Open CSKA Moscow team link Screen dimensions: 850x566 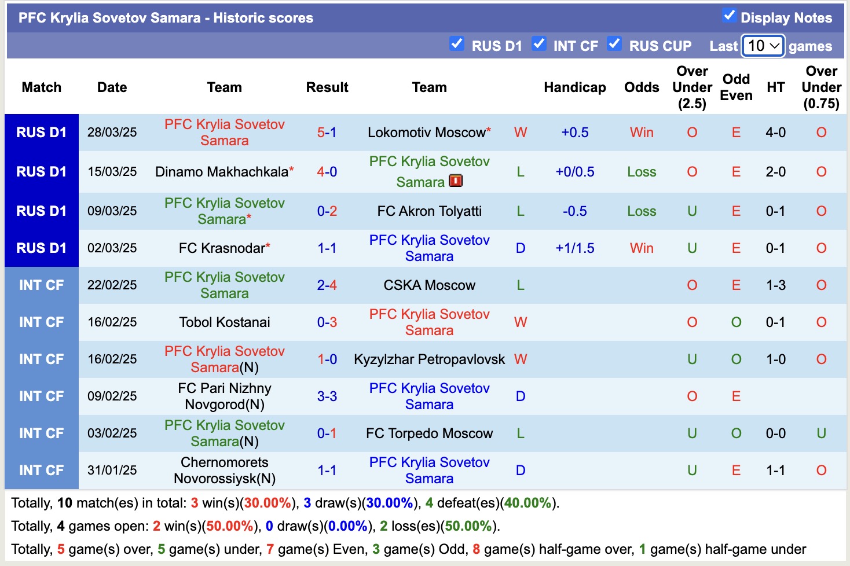pos(429,285)
